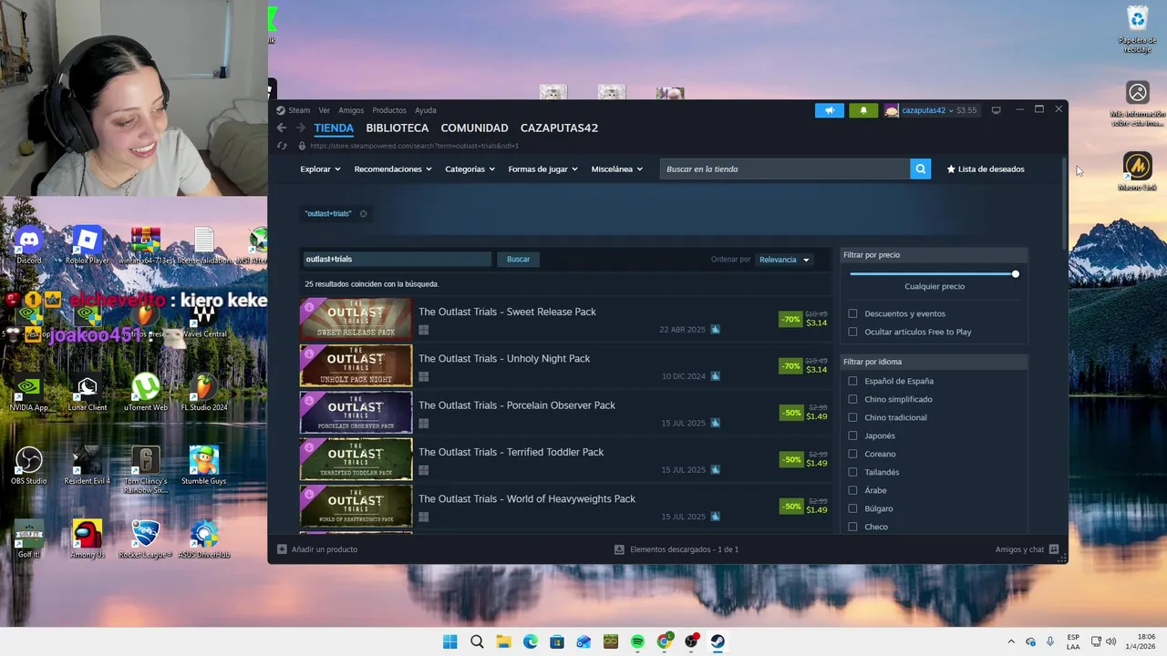Screen dimensions: 1167x656
Task: Select the Papelera de reciclaje icon
Action: (1137, 29)
